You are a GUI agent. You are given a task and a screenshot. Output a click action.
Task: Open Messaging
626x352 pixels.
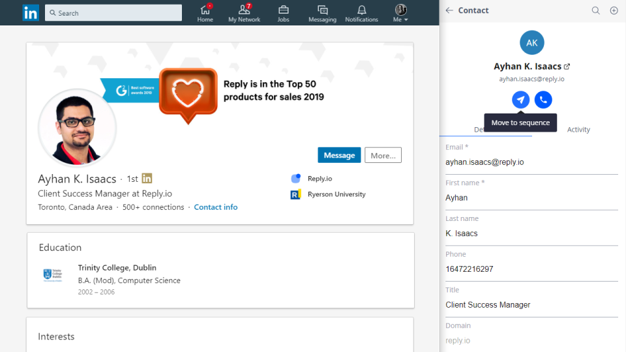coord(322,13)
